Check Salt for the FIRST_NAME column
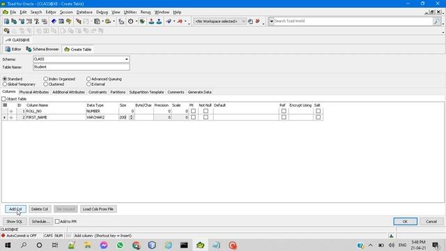Image resolution: width=446 pixels, height=251 pixels. click(318, 117)
